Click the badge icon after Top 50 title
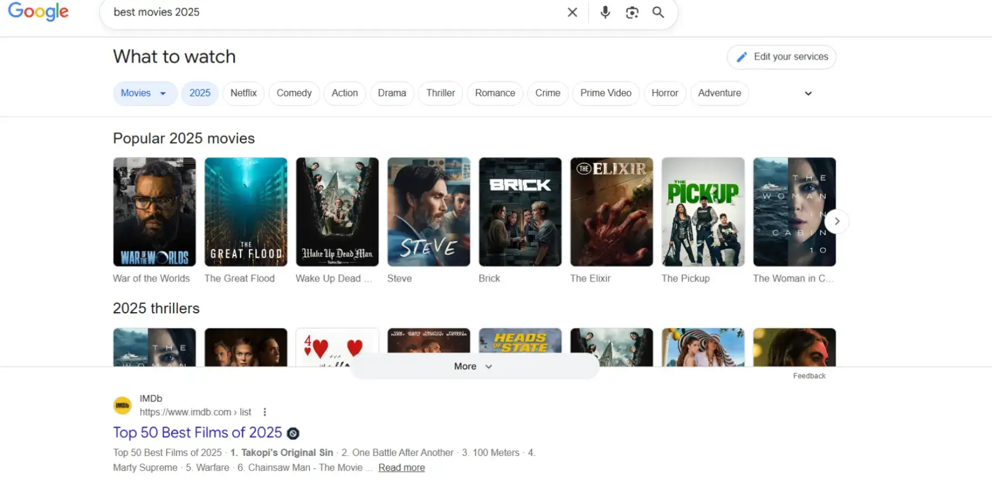This screenshot has height=483, width=992. 293,433
